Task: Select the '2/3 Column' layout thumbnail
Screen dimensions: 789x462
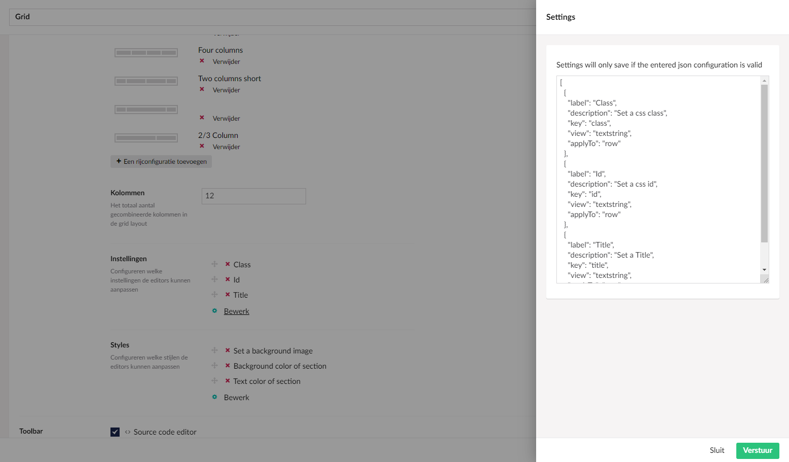Action: (x=146, y=137)
